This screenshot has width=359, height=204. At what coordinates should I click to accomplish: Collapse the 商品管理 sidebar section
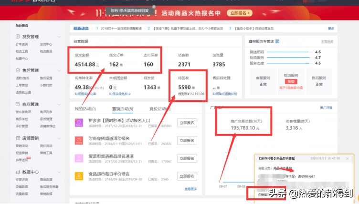tap(59, 105)
